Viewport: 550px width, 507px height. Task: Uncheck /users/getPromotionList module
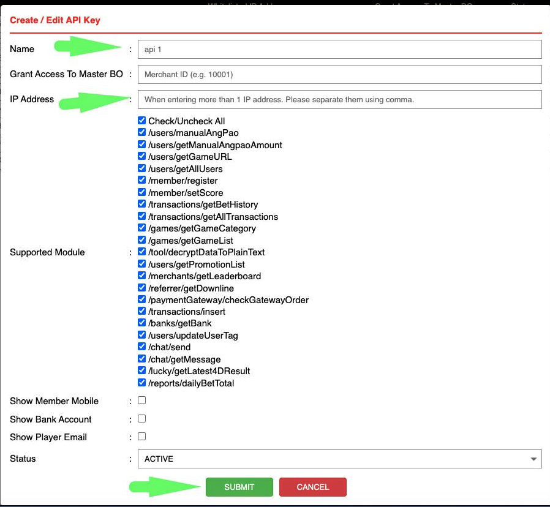pos(141,264)
